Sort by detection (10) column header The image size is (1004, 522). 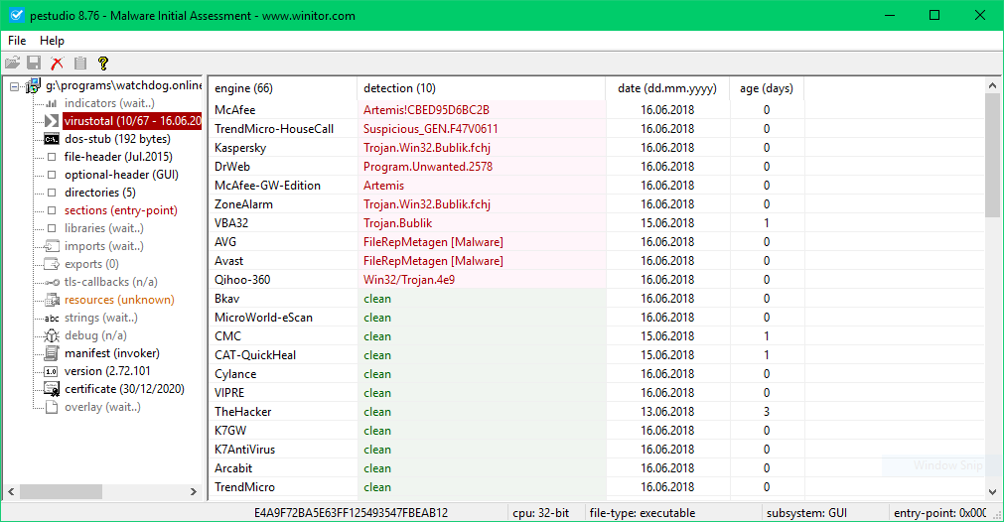[x=481, y=88]
